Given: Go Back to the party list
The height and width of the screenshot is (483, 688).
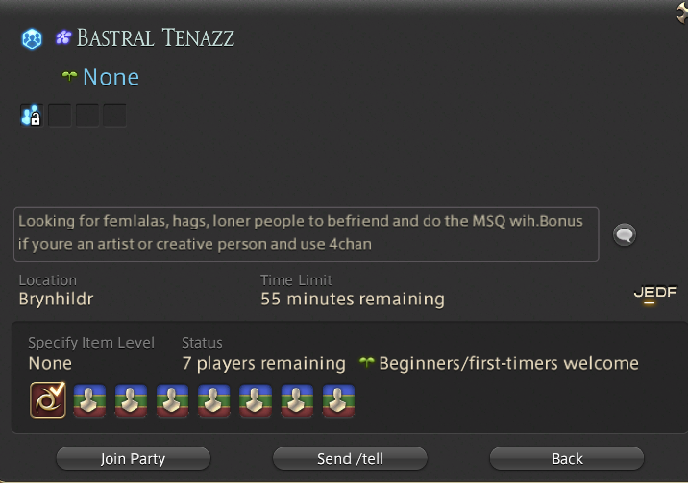Looking at the screenshot, I should (x=567, y=458).
